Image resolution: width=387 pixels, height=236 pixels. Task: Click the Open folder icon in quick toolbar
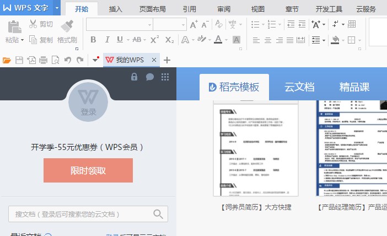coord(7,60)
